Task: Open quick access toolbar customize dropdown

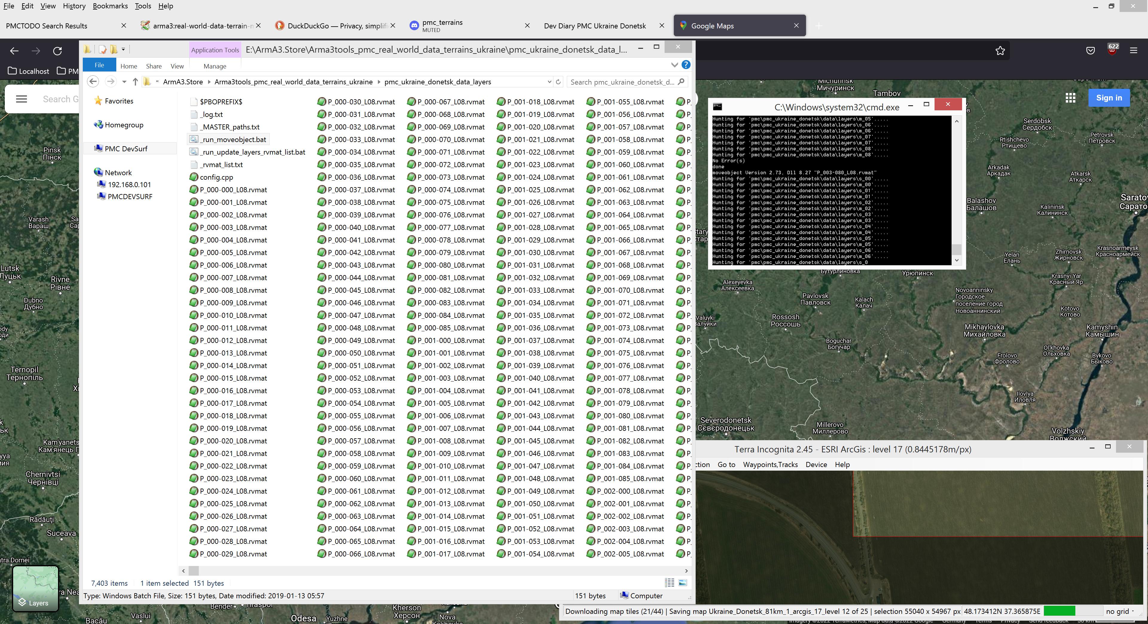Action: pos(123,49)
